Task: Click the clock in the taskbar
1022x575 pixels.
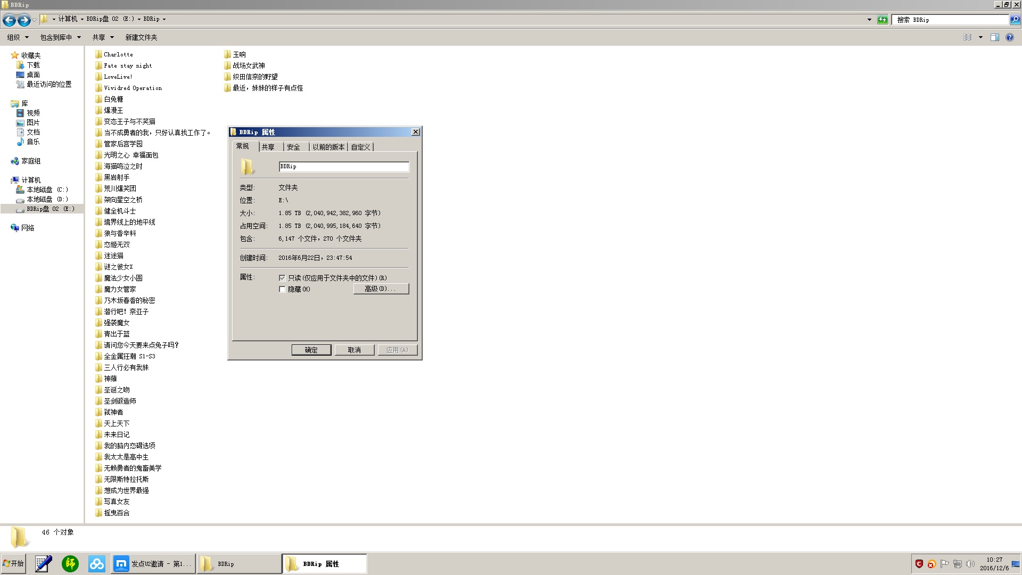Action: (994, 564)
